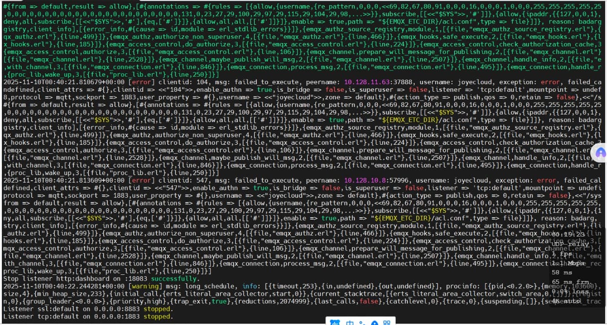Viewport: 607px width, 325px height.
Task: Click the [warning] tag in the log
Action: point(143,286)
